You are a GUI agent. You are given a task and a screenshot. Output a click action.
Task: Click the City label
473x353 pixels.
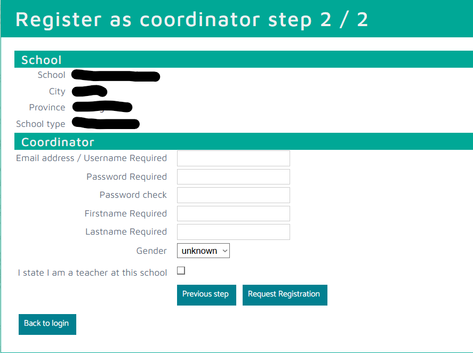pos(57,91)
